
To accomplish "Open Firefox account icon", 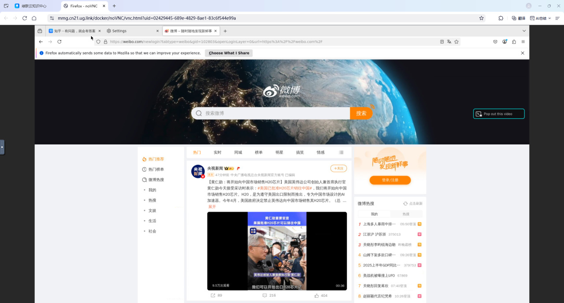I will pos(505,42).
